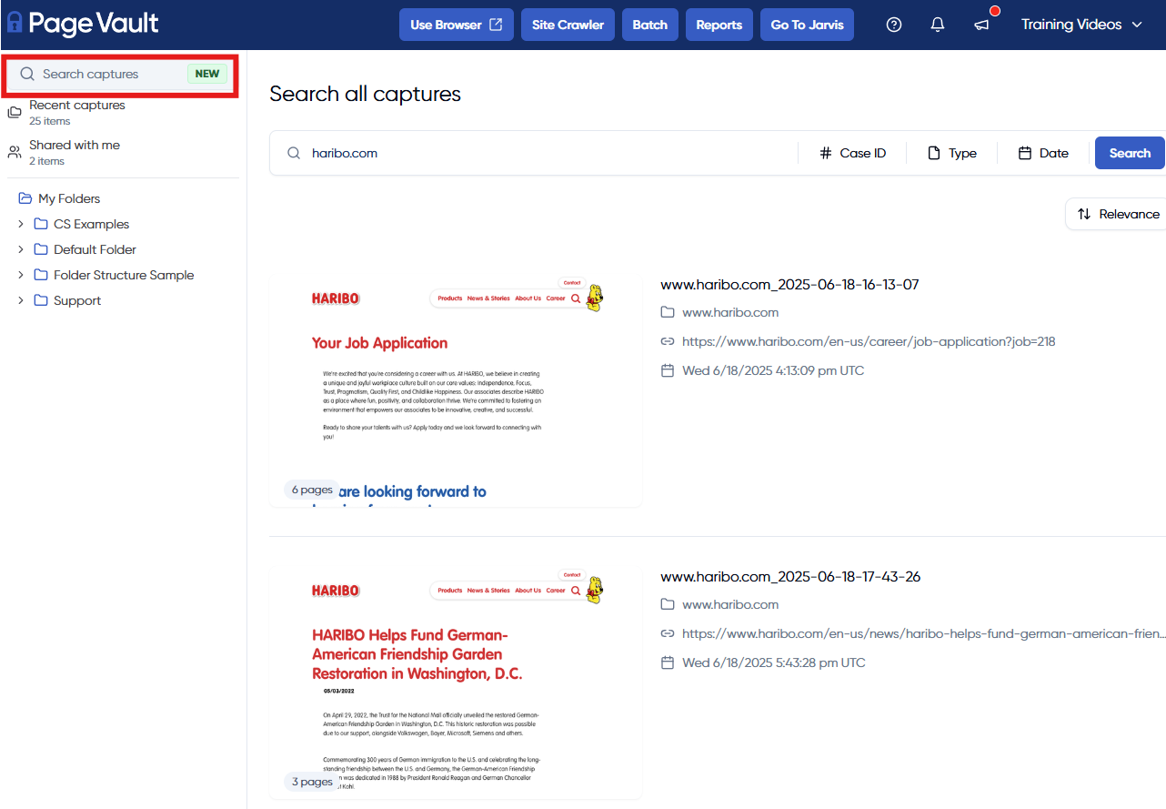This screenshot has height=809, width=1166.
Task: Click www.haribo.com folder name of first result
Action: pyautogui.click(x=730, y=312)
